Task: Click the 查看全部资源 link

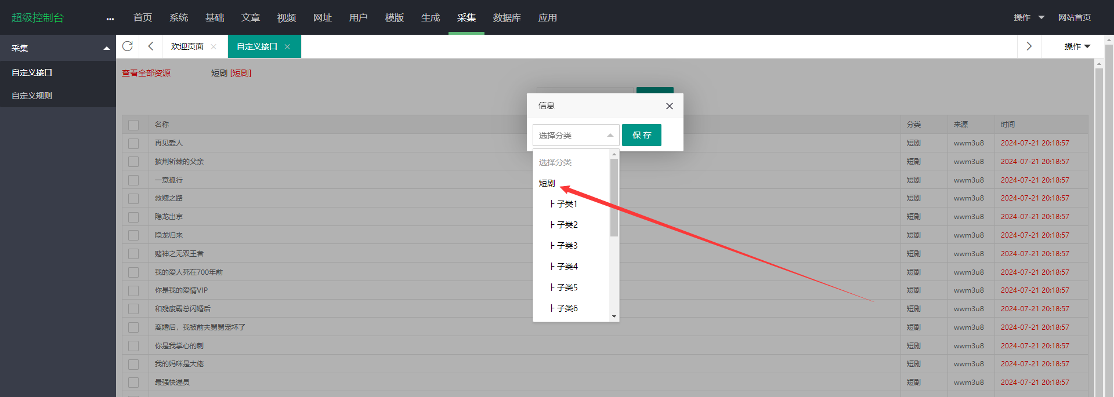Action: pos(146,73)
